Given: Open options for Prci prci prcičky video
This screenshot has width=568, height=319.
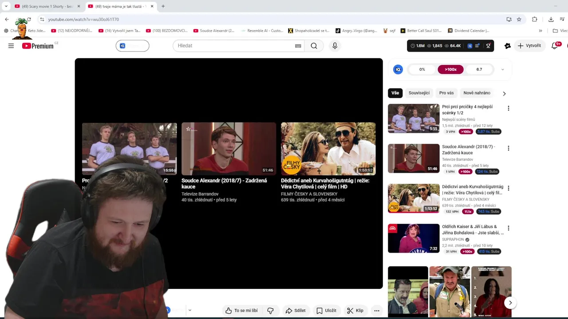Looking at the screenshot, I should [x=508, y=108].
